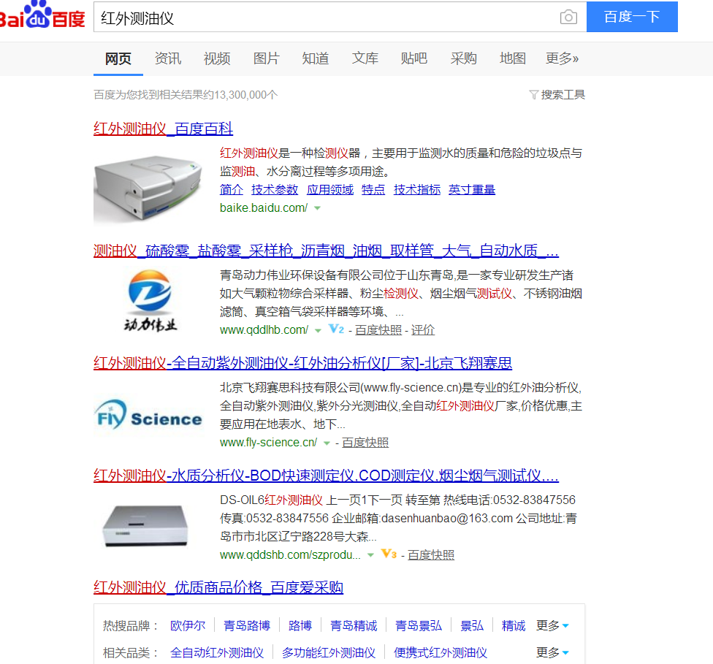Screen dimensions: 713x664
Task: Open 百度快照 for qddshb.com result
Action: point(431,555)
